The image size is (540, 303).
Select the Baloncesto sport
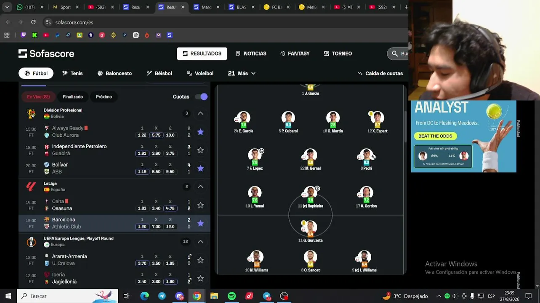[114, 73]
